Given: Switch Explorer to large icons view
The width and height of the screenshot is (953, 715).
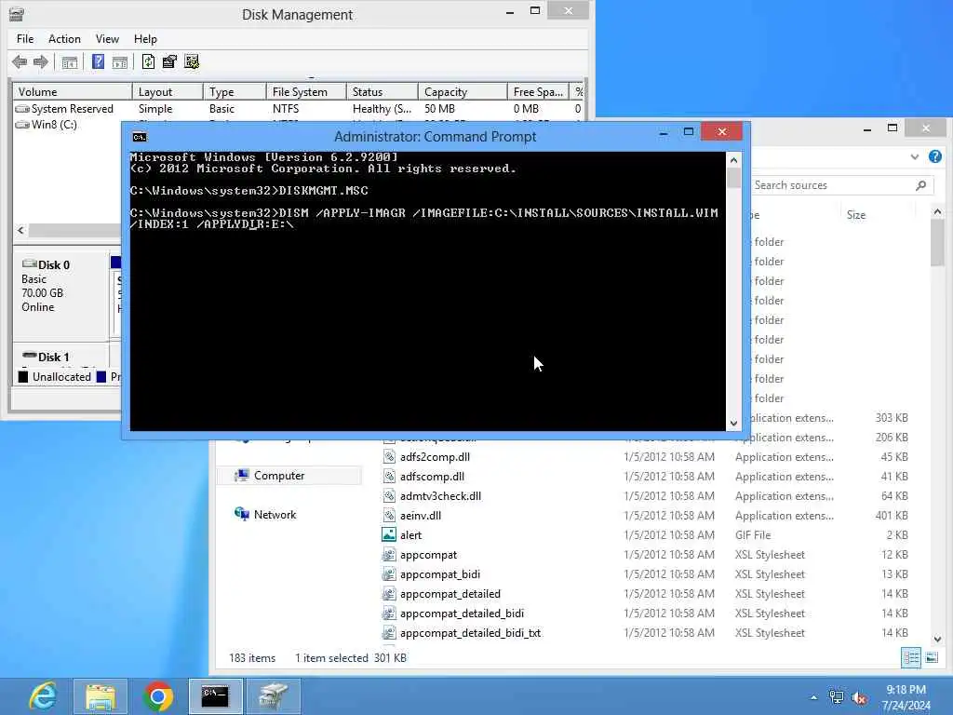Looking at the screenshot, I should click(x=932, y=658).
